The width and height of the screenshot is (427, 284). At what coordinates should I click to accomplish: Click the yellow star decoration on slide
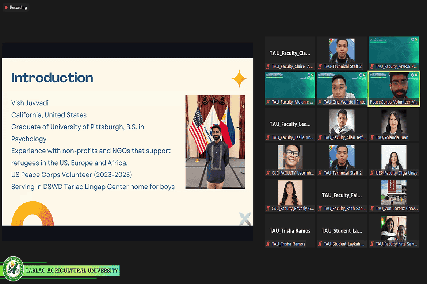click(x=239, y=79)
